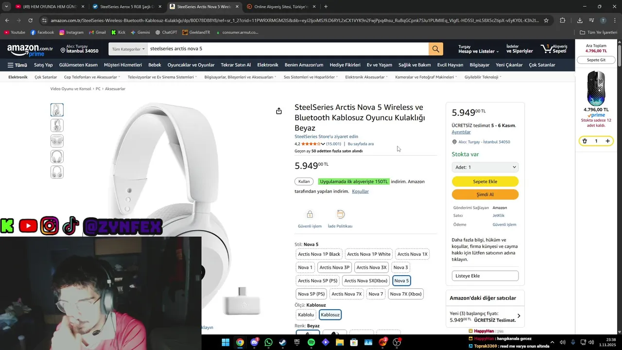
Task: Click the search field with steelseries text
Action: [288, 49]
